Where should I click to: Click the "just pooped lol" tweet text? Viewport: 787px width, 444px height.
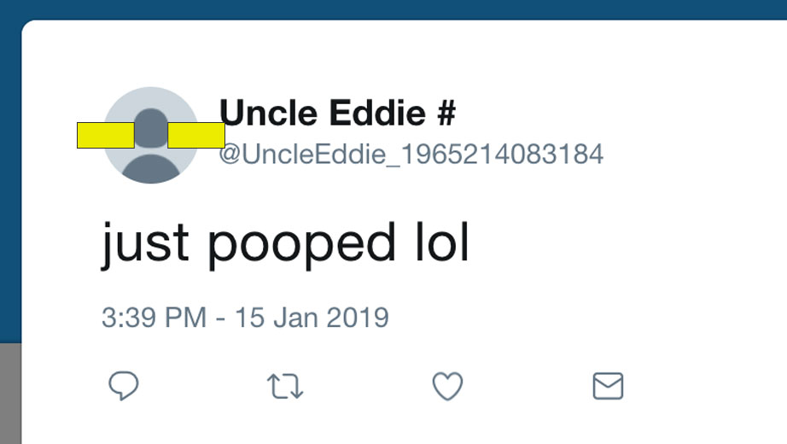(x=286, y=243)
